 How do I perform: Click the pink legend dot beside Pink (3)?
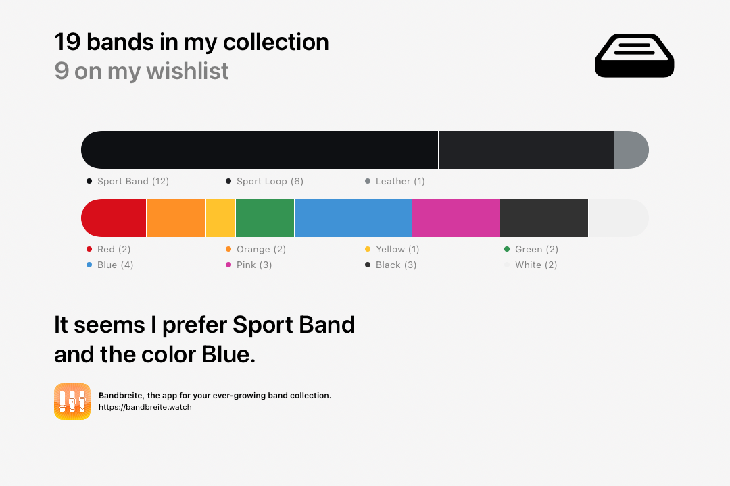click(228, 265)
